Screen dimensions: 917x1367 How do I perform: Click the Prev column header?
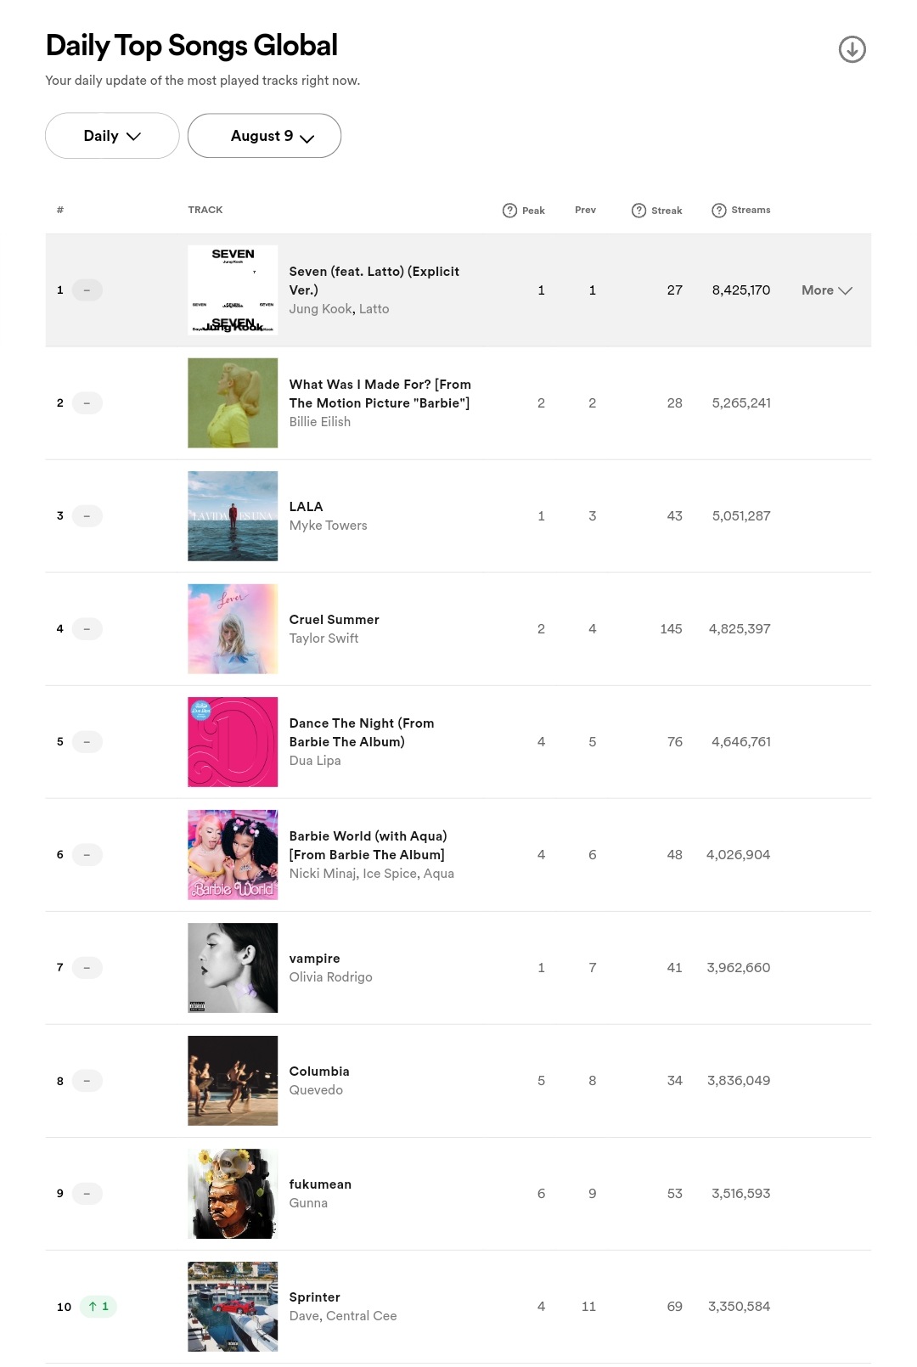[585, 210]
